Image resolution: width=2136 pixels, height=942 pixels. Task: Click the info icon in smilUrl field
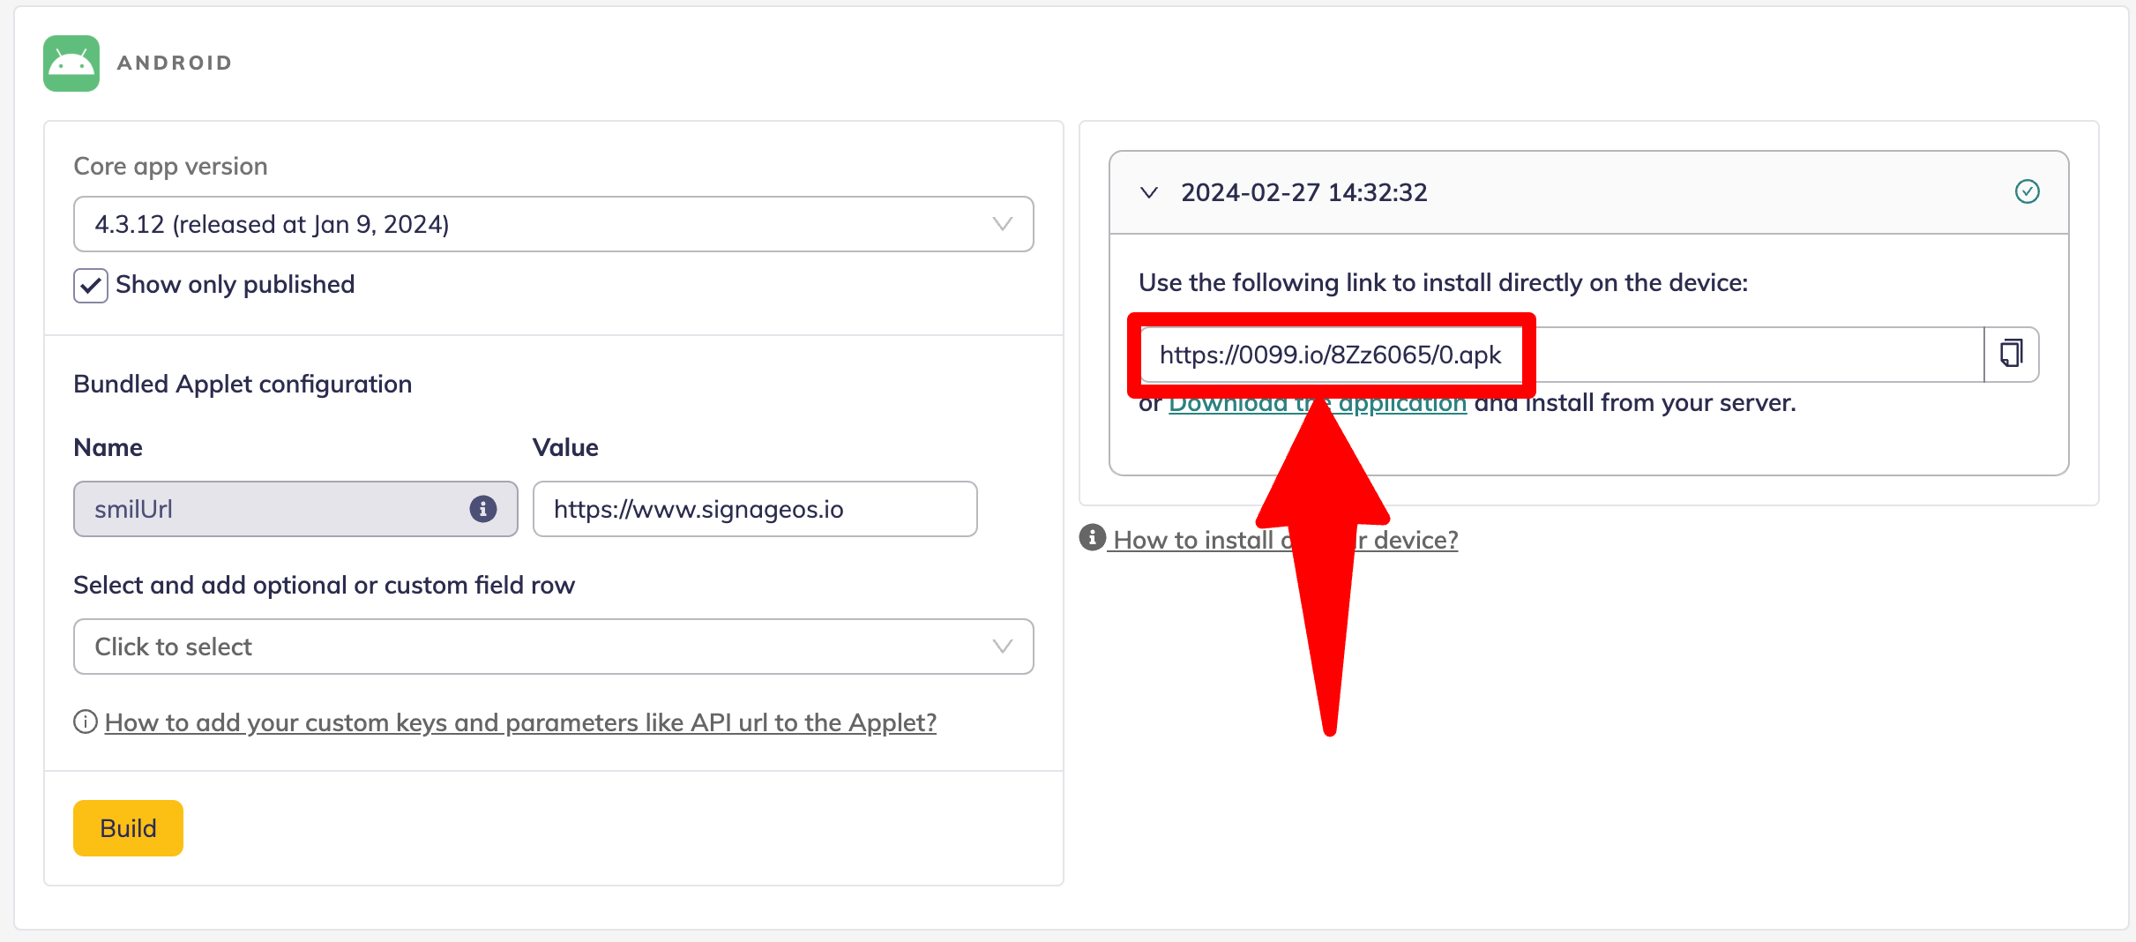(482, 509)
